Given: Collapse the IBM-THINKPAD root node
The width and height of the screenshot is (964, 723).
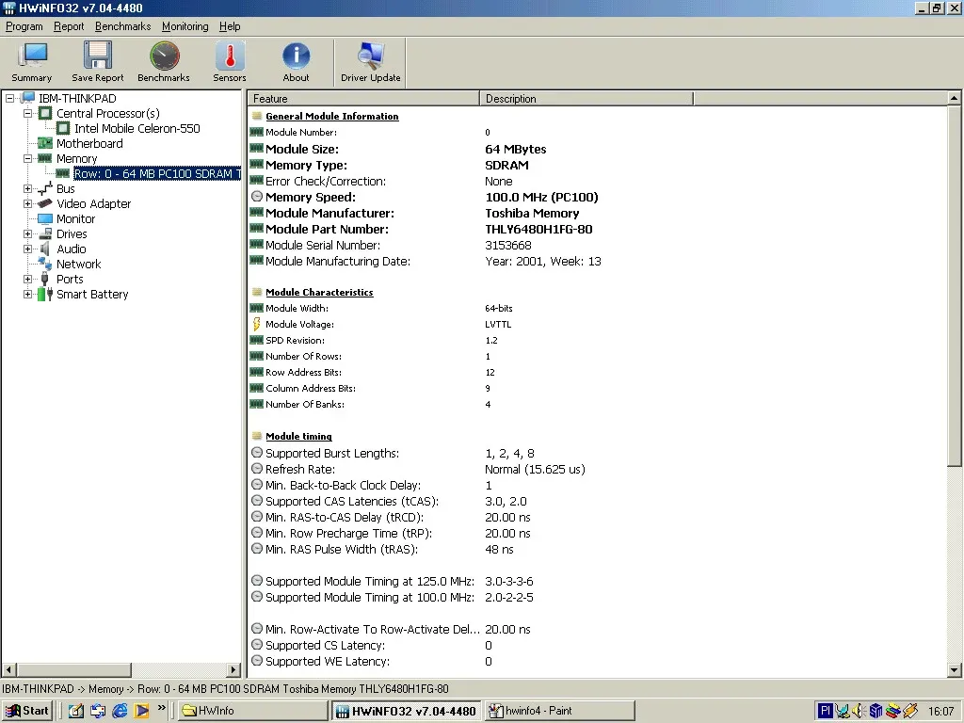Looking at the screenshot, I should click(x=9, y=98).
